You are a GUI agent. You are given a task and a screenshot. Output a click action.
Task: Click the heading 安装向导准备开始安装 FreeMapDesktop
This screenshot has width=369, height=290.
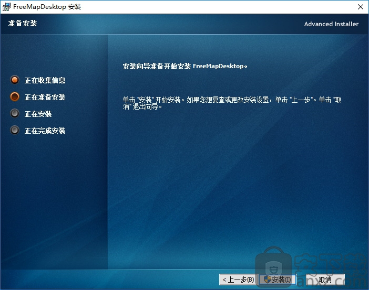click(x=184, y=66)
